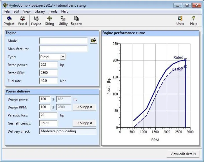Click the Design RPM percent field

pyautogui.click(x=45, y=107)
